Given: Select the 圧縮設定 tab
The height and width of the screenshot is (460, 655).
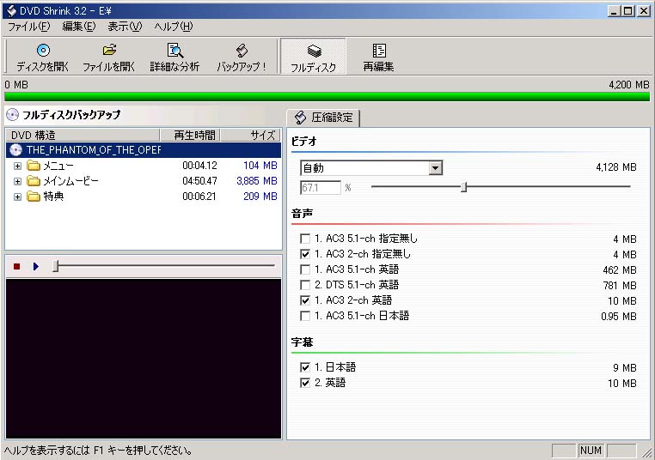Looking at the screenshot, I should point(323,118).
